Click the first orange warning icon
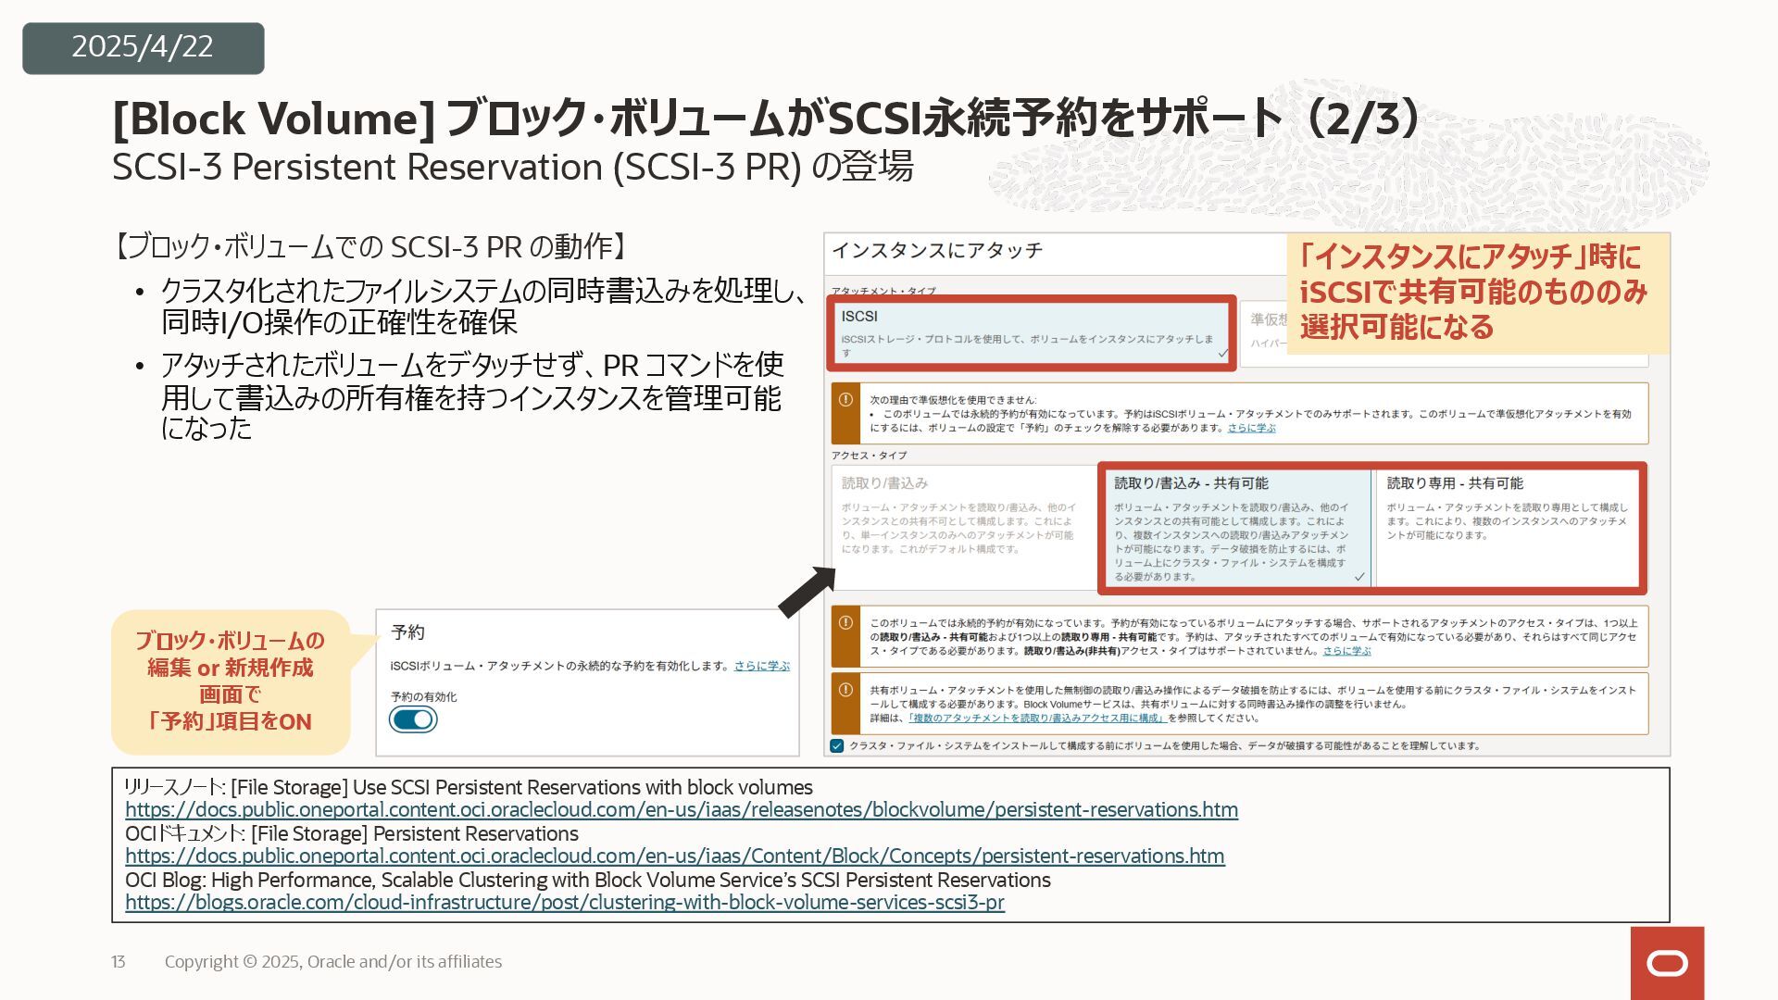This screenshot has width=1778, height=1000. pyautogui.click(x=845, y=400)
